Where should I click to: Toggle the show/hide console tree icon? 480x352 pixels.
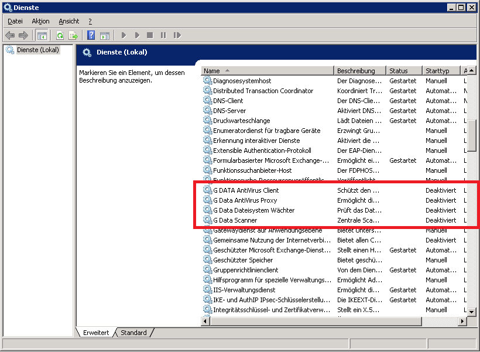point(42,36)
